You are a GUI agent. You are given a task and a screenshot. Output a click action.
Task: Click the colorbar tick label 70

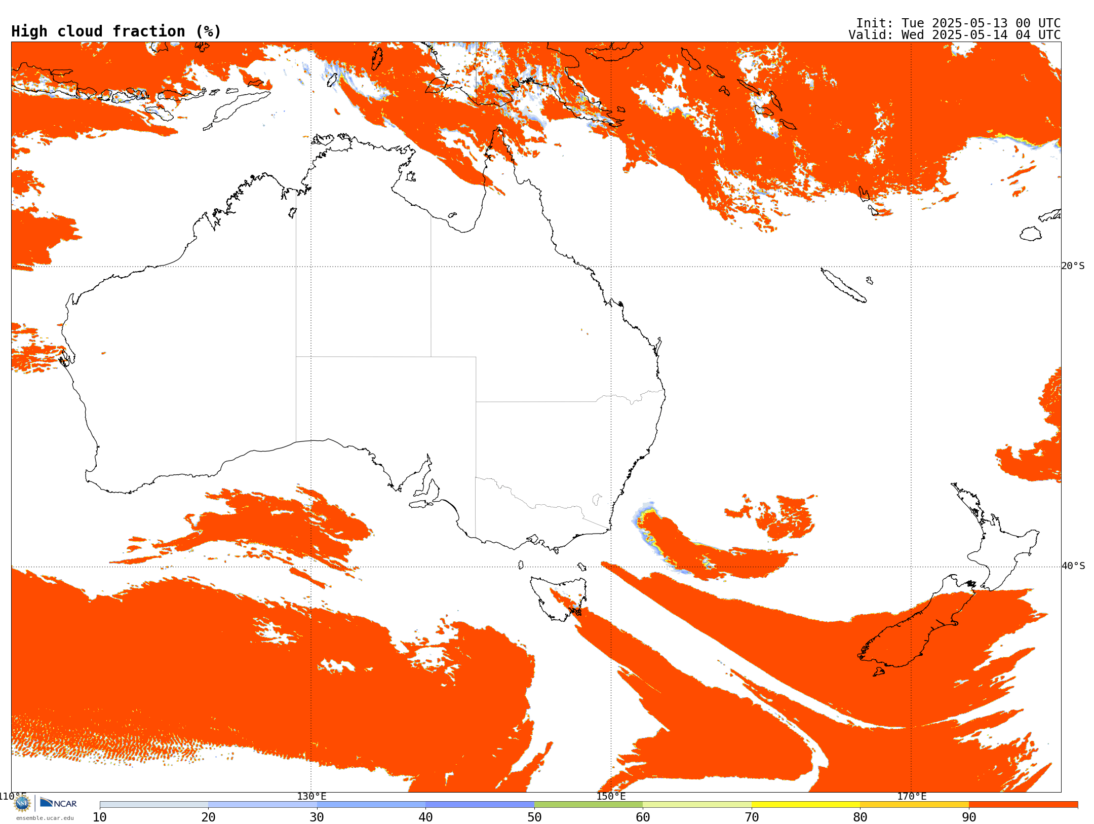click(x=752, y=817)
